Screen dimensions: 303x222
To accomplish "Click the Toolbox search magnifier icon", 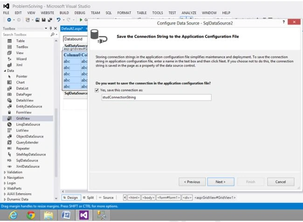I will [52, 35].
